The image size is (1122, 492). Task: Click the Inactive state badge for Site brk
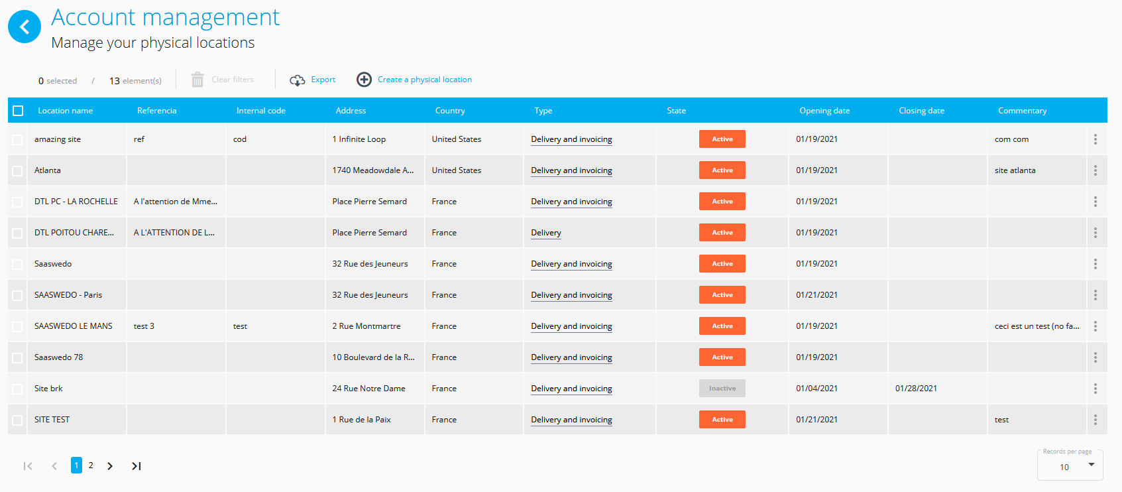(x=722, y=389)
